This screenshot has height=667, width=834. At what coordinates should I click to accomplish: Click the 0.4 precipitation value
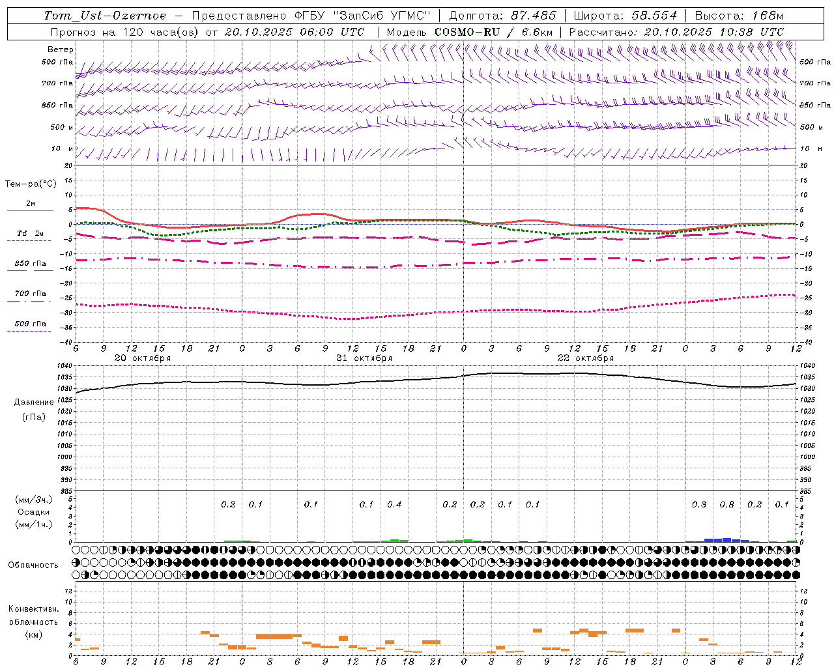[x=394, y=504]
